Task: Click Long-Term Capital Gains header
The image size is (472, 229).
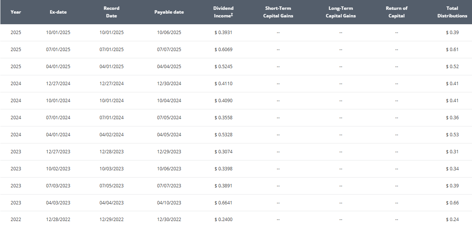Action: [x=341, y=12]
